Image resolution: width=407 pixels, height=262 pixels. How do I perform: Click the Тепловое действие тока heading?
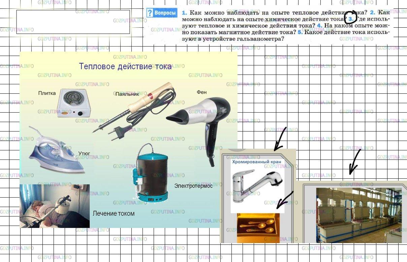tap(125, 66)
